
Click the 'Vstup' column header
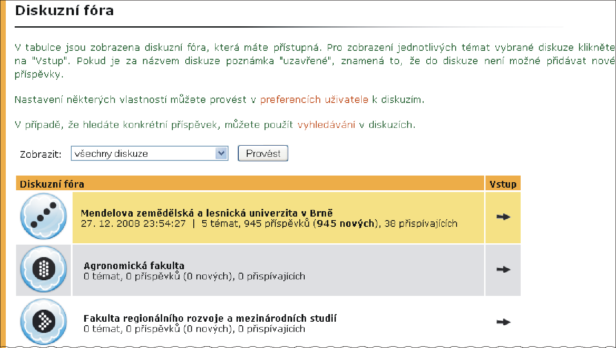coord(503,184)
